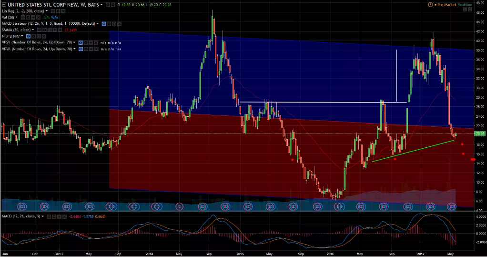Toggle Vol (20) visibility eye
Viewport: 487px width, 257px height.
(x=23, y=17)
